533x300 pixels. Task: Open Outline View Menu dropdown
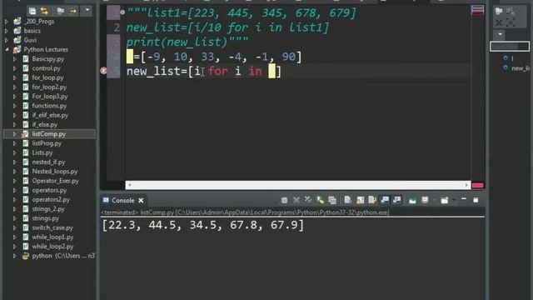[x=500, y=34]
